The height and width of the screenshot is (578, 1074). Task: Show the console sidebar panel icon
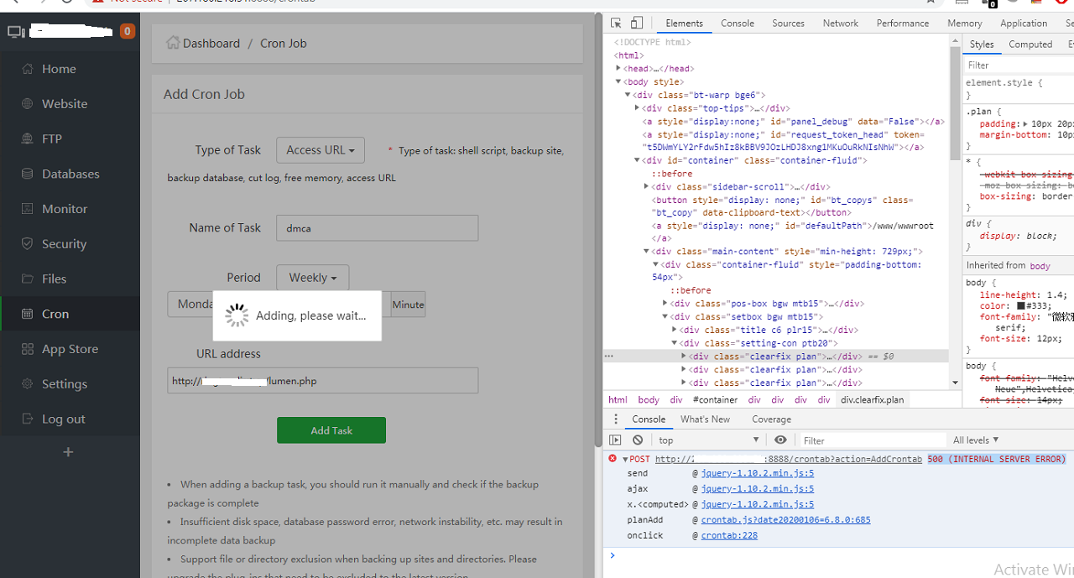click(615, 440)
